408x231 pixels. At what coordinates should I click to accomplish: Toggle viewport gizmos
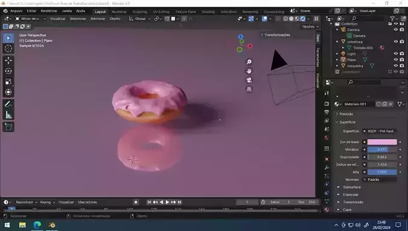[251, 19]
